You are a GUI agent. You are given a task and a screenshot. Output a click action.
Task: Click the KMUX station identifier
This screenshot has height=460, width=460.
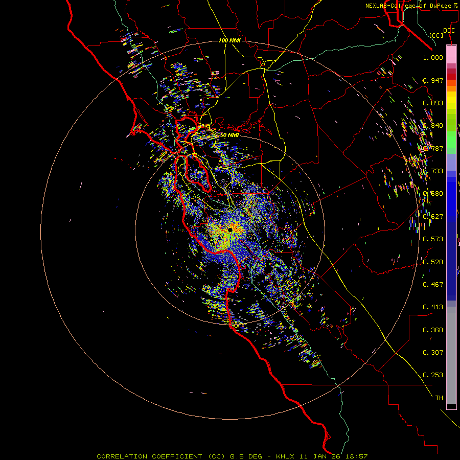285,456
